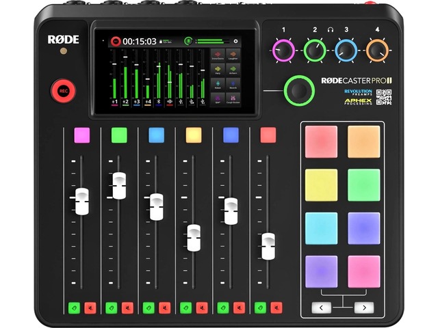This screenshot has height=328, width=438.
Task: Tap the green circular monitor icon on screen
Action: point(188,41)
